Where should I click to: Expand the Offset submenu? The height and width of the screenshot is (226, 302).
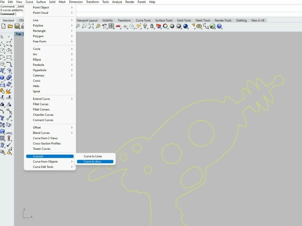tap(50, 127)
